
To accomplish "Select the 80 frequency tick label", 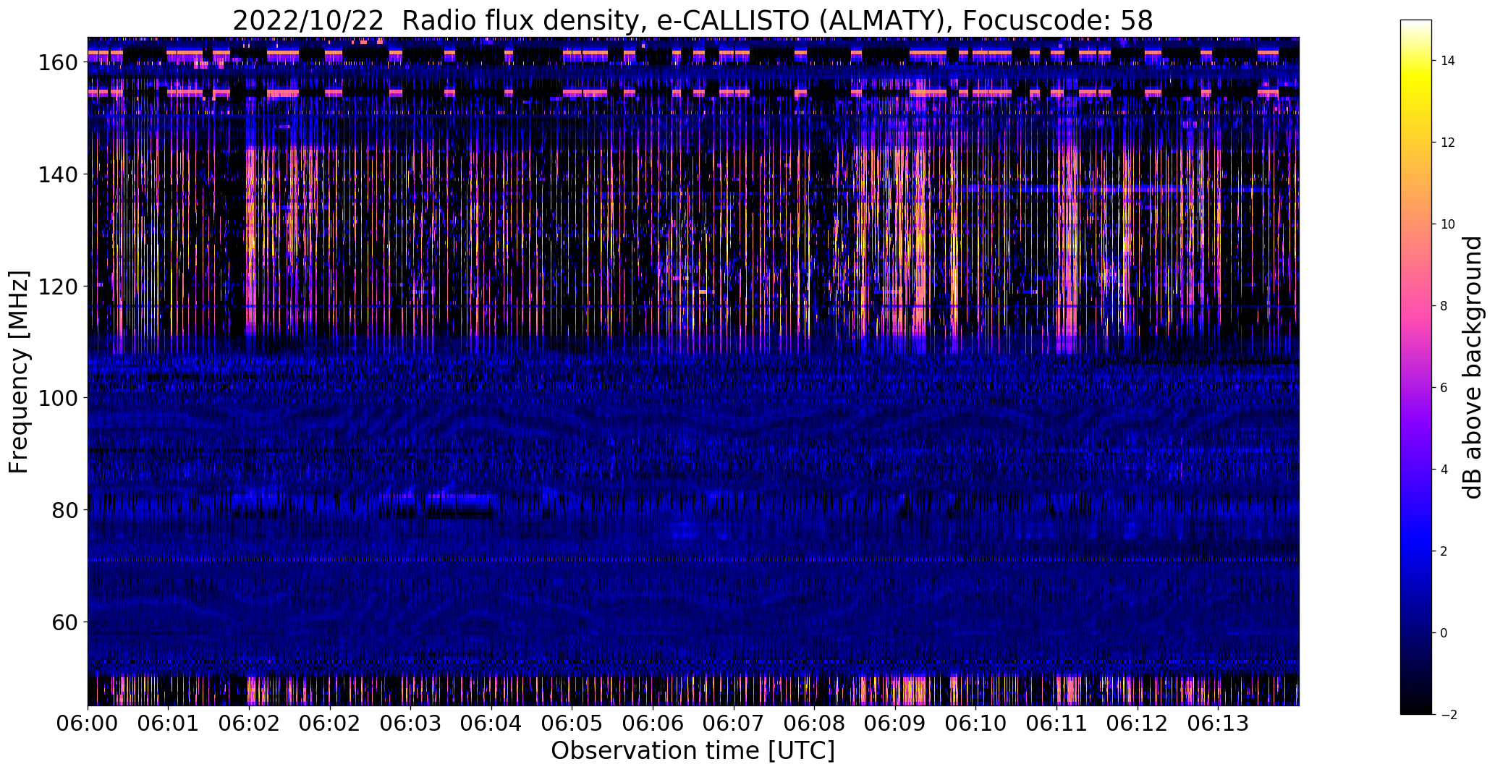I will [64, 510].
